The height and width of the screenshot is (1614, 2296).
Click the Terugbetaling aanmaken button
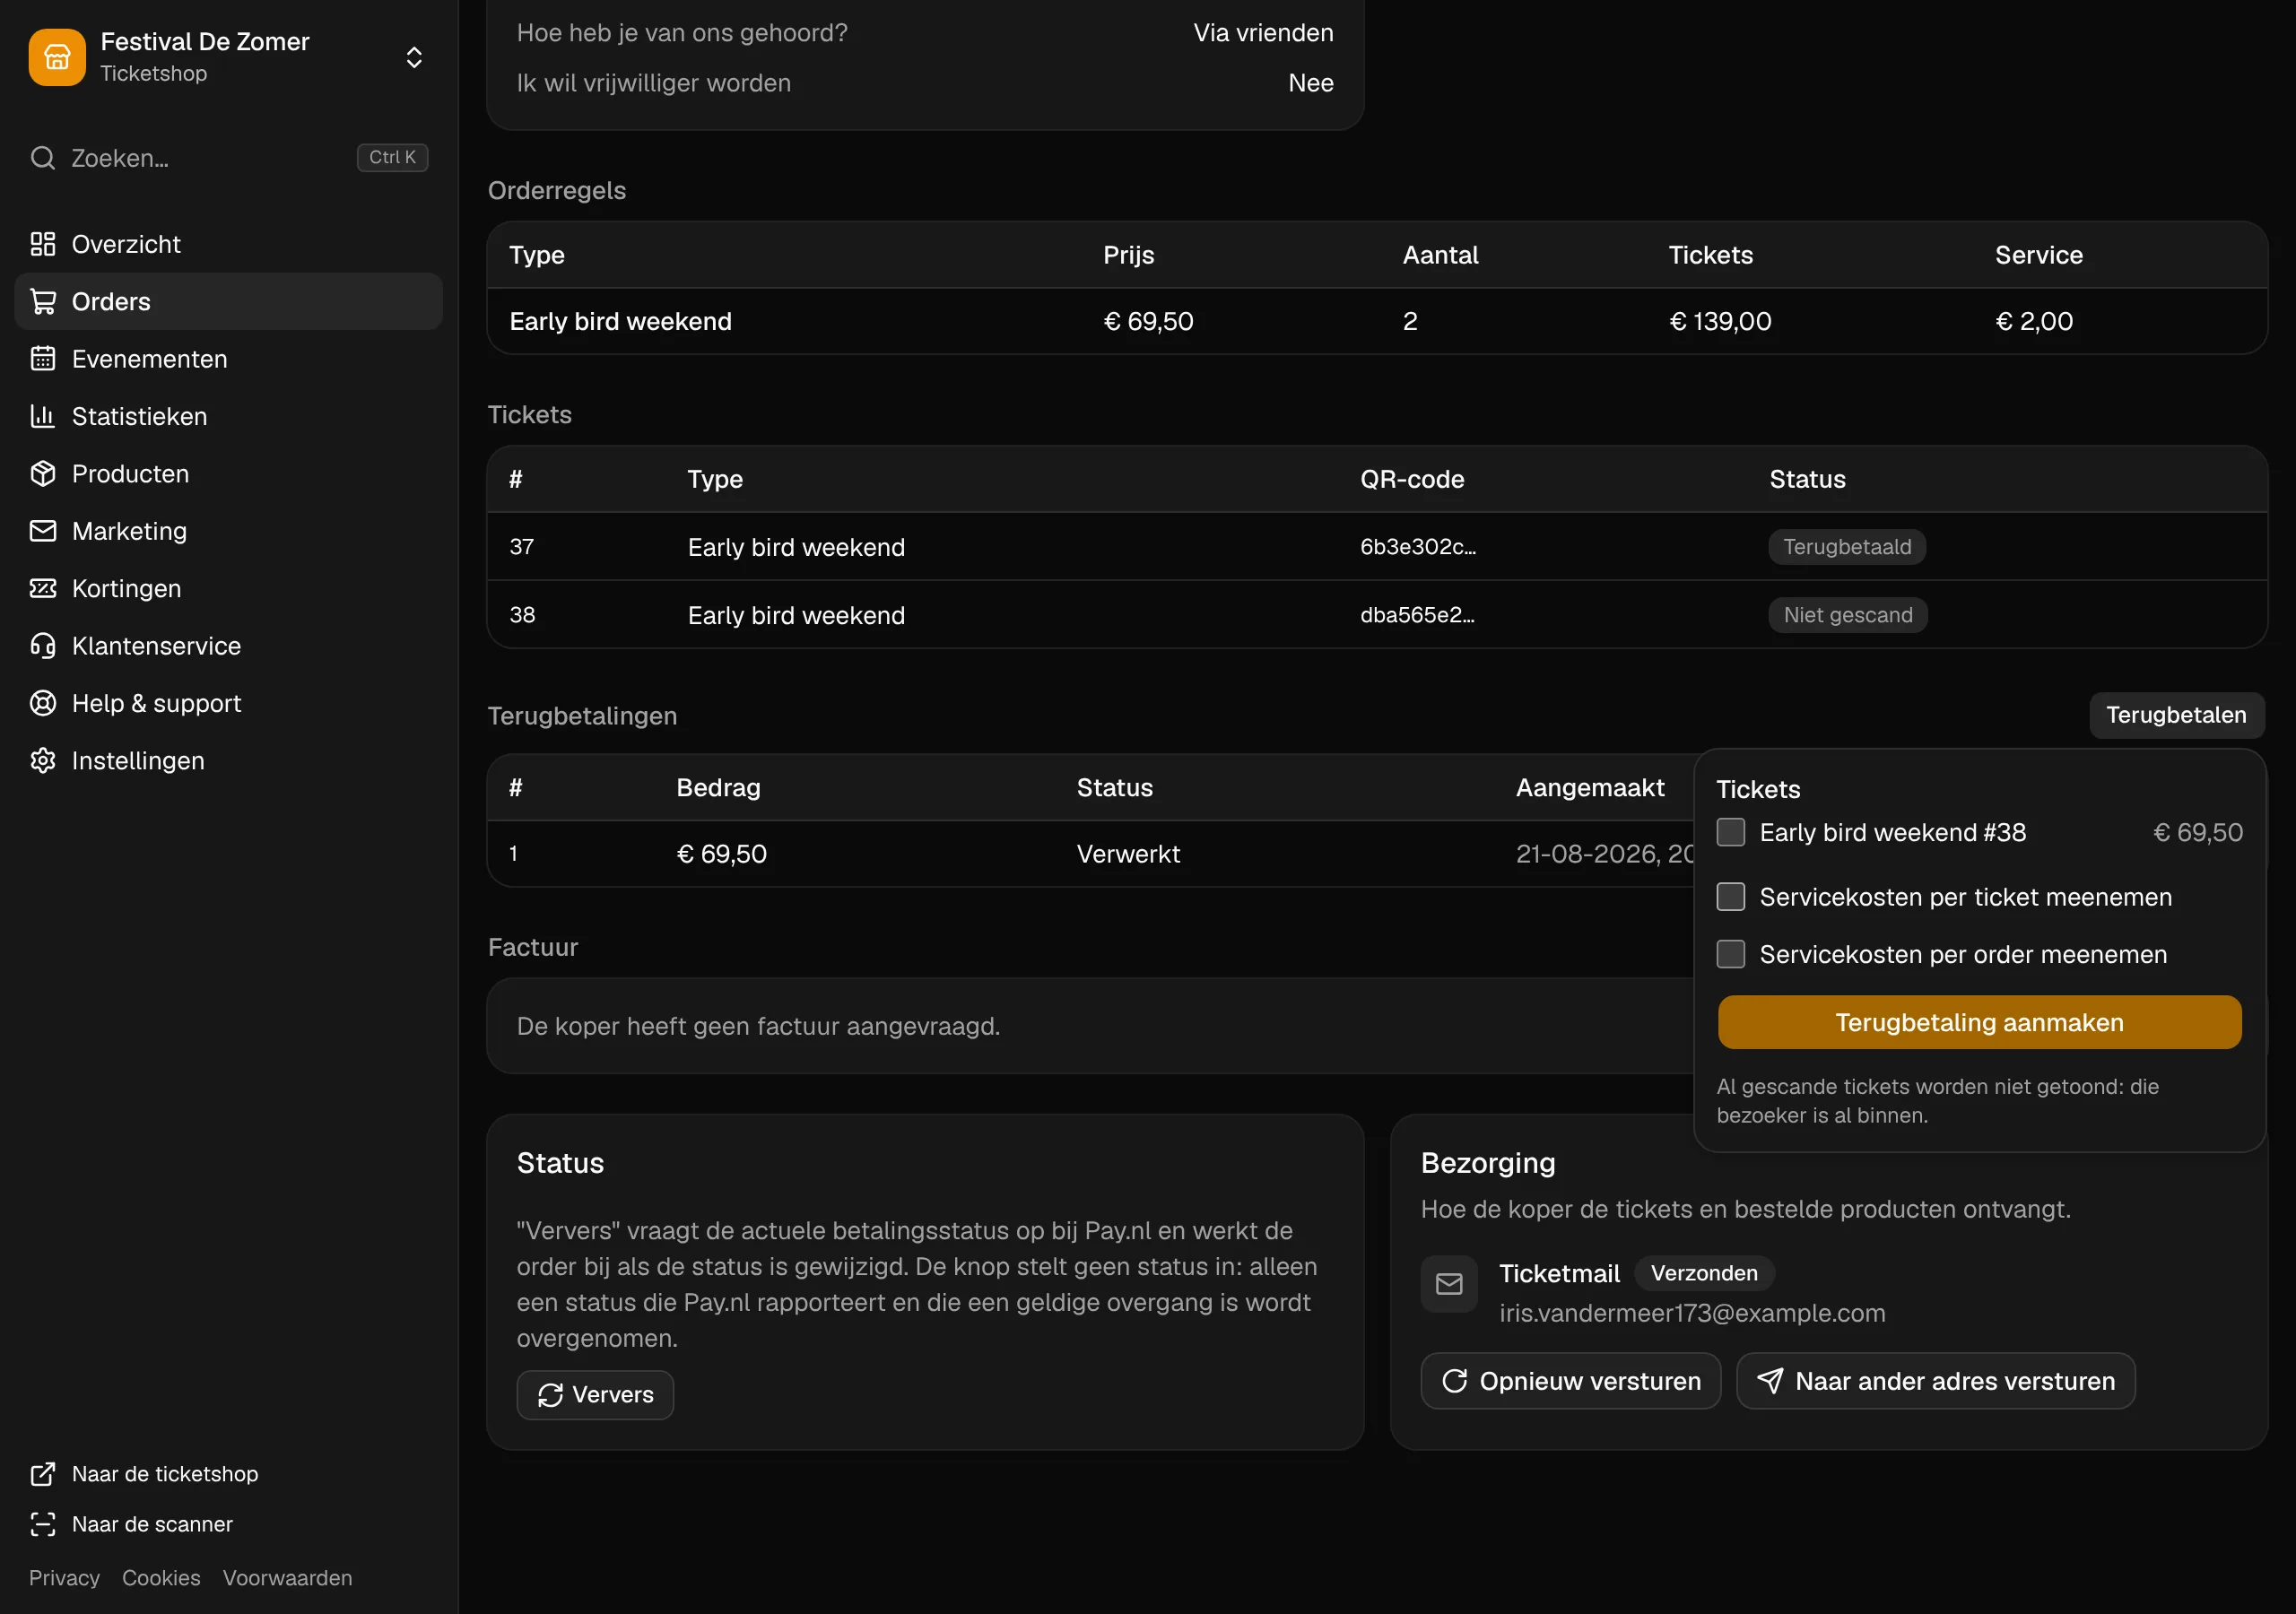1979,1022
